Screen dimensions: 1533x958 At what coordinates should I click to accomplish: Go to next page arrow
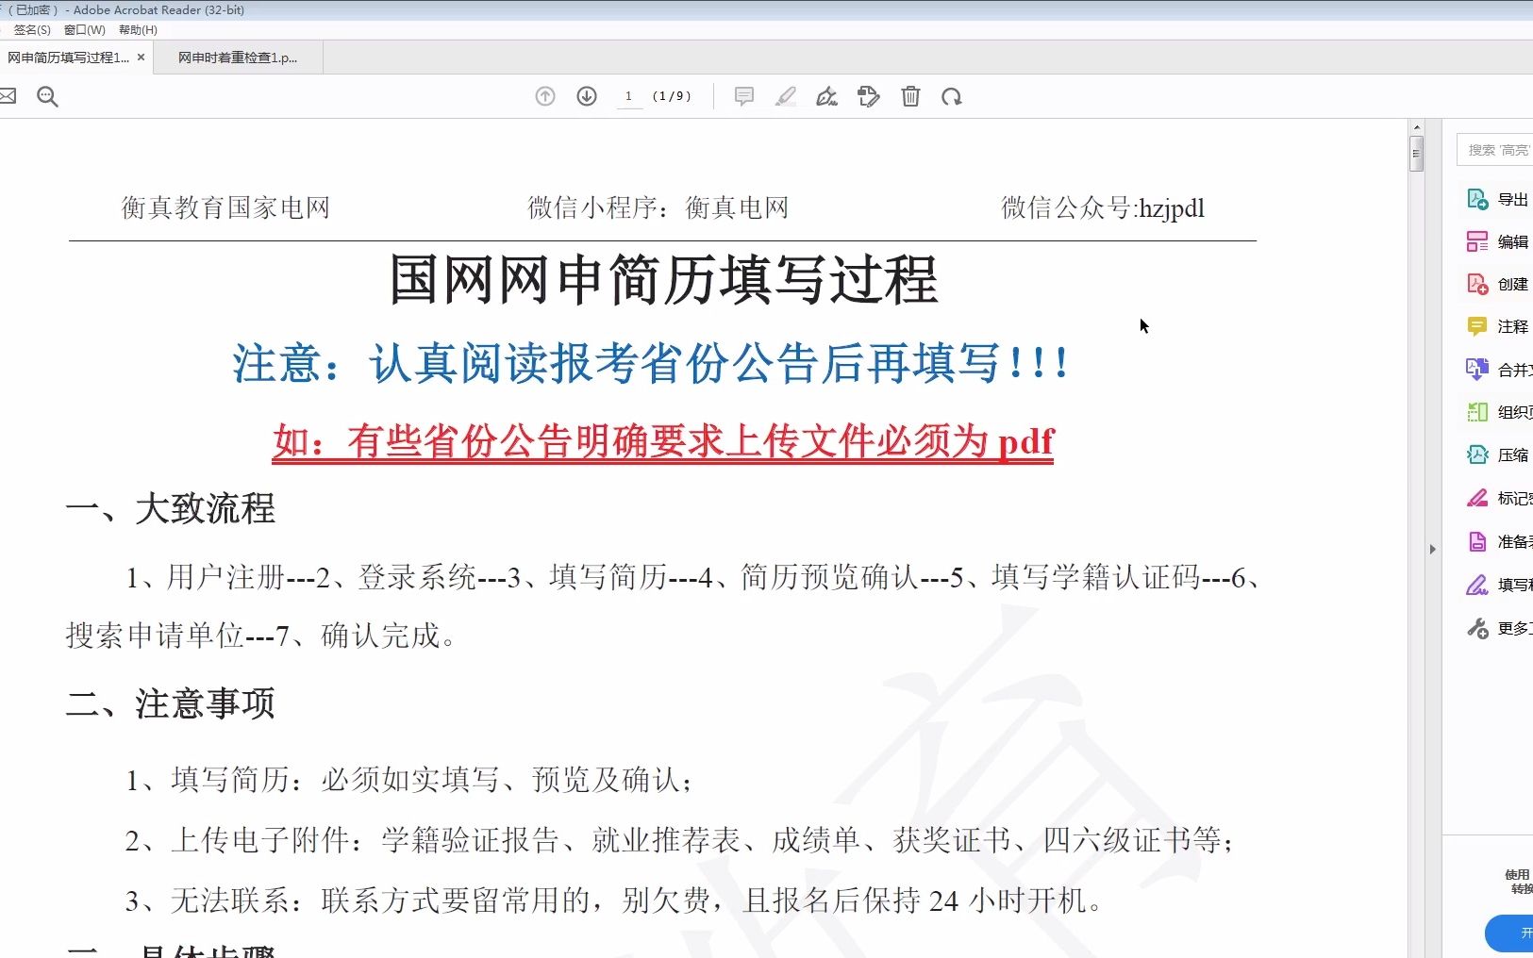587,96
